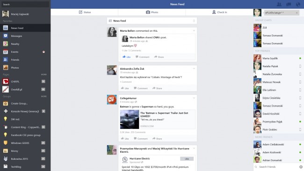Expand options on Marta Bellon commented story
This screenshot has height=171, width=304.
coord(194,30)
